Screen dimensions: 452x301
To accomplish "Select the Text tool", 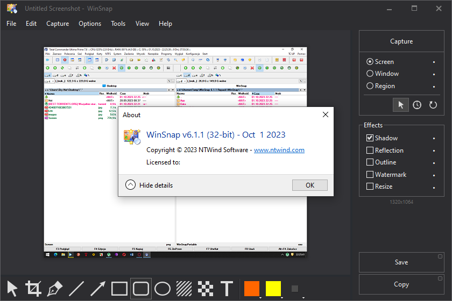I will point(227,289).
